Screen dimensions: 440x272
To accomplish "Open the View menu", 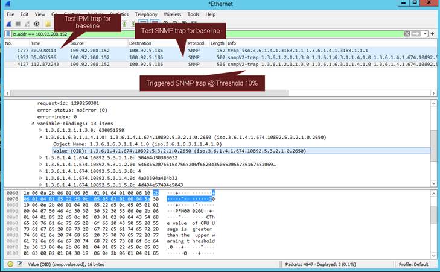I will (x=40, y=14).
